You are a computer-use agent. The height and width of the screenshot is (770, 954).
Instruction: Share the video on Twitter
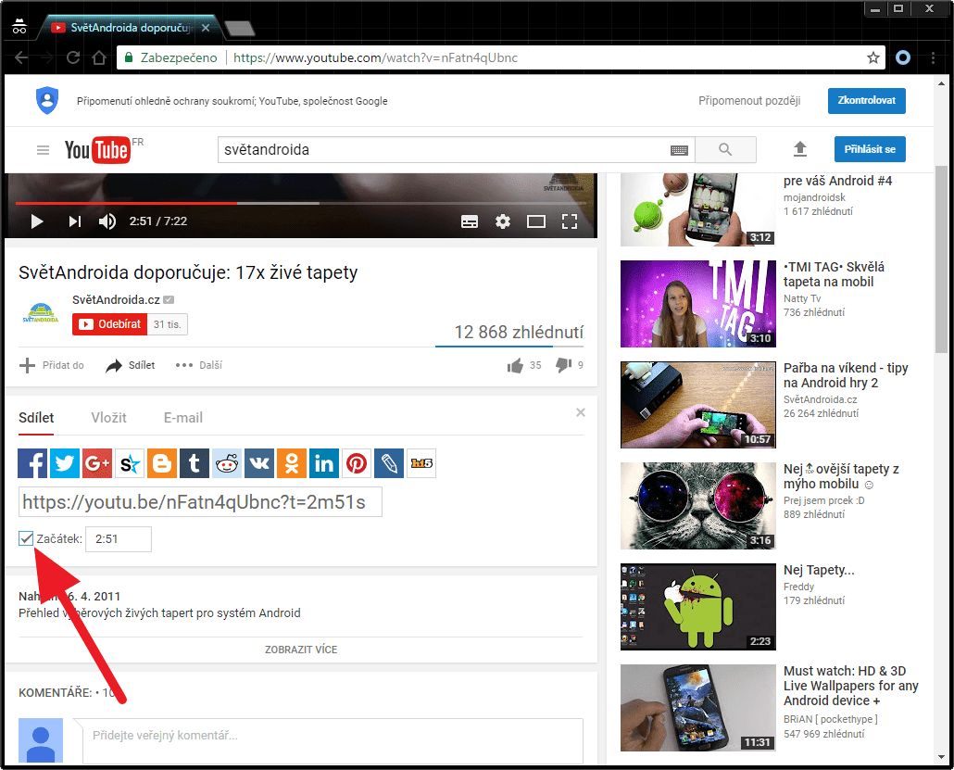pyautogui.click(x=65, y=463)
